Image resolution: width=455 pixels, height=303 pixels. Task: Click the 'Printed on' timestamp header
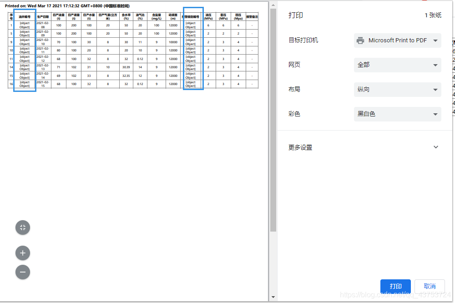[67, 6]
